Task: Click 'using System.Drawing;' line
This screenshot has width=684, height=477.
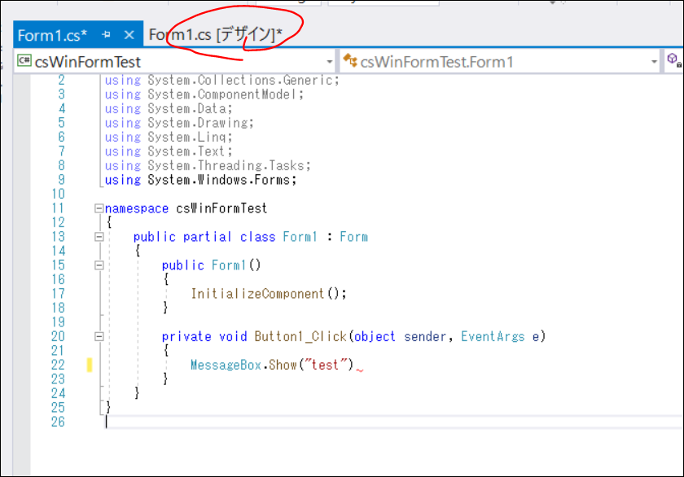Action: click(179, 123)
